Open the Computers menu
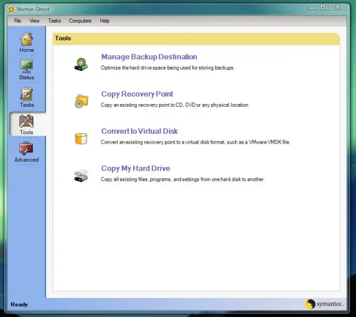This screenshot has height=317, width=356. point(80,21)
